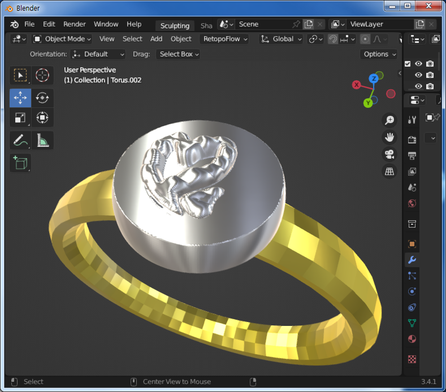Open the Render menu
This screenshot has width=446, height=392.
75,24
